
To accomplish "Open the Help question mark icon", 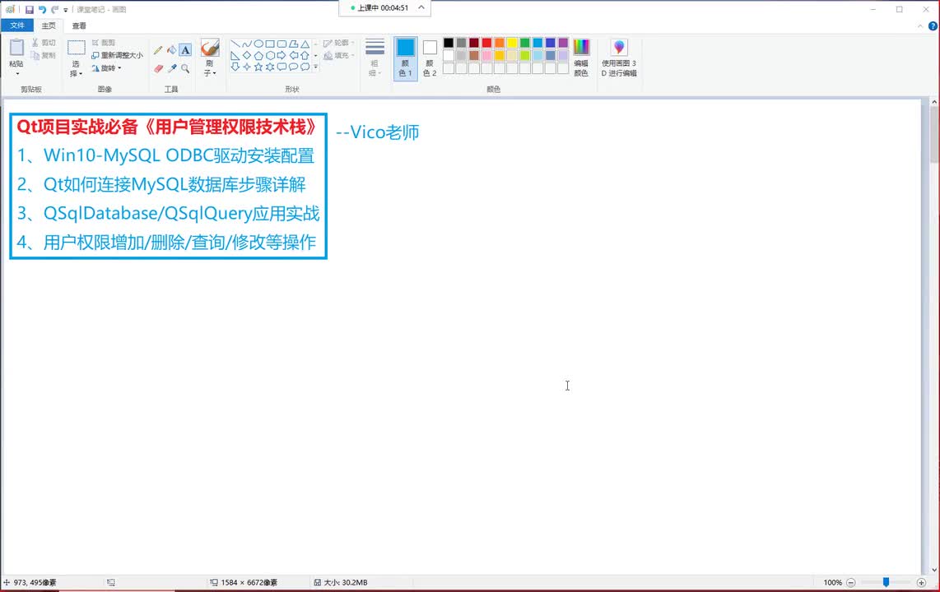I will click(x=933, y=25).
